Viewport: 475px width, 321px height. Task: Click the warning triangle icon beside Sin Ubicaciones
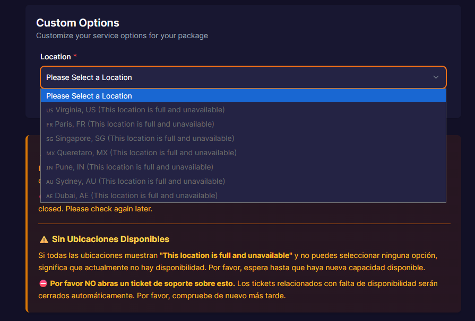[44, 240]
